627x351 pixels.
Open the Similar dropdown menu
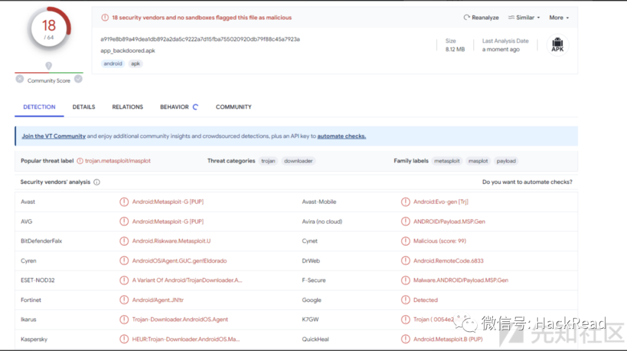point(524,17)
